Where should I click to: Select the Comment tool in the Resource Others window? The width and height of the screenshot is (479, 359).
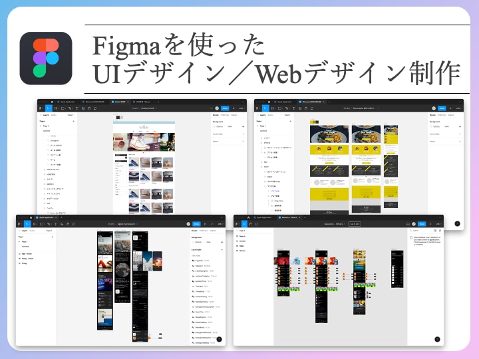pos(257,224)
